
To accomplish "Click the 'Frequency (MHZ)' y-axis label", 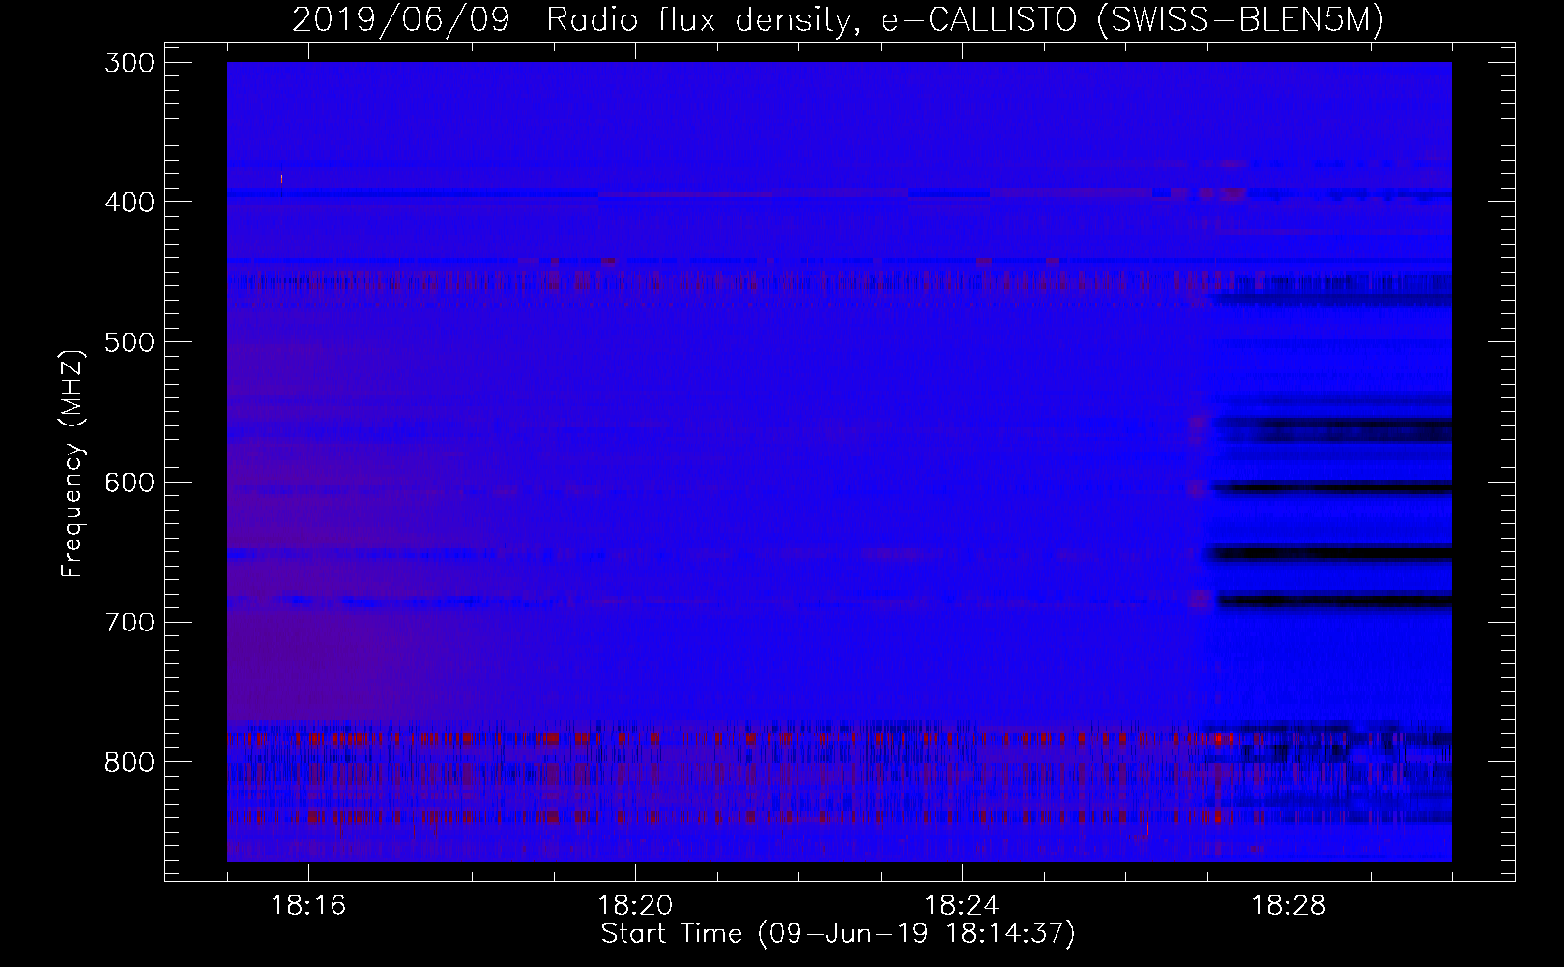I will pos(72,463).
